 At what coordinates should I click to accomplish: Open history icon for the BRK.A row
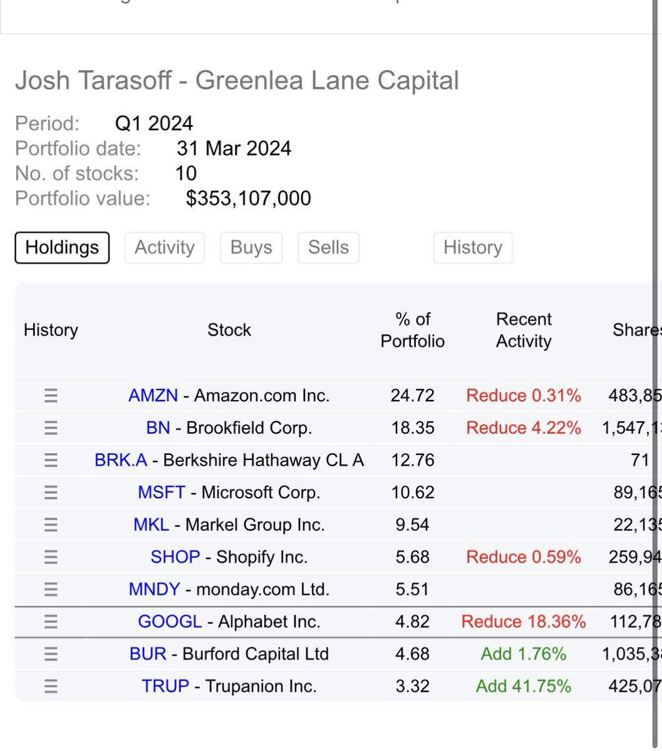(51, 460)
